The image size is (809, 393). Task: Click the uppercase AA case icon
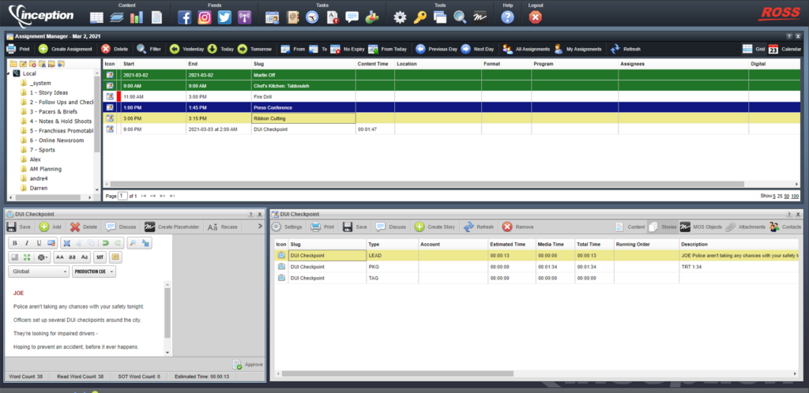(60, 256)
